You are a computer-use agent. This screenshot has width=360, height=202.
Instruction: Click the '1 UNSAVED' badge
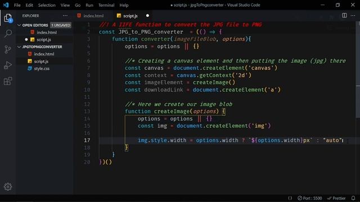61,25
